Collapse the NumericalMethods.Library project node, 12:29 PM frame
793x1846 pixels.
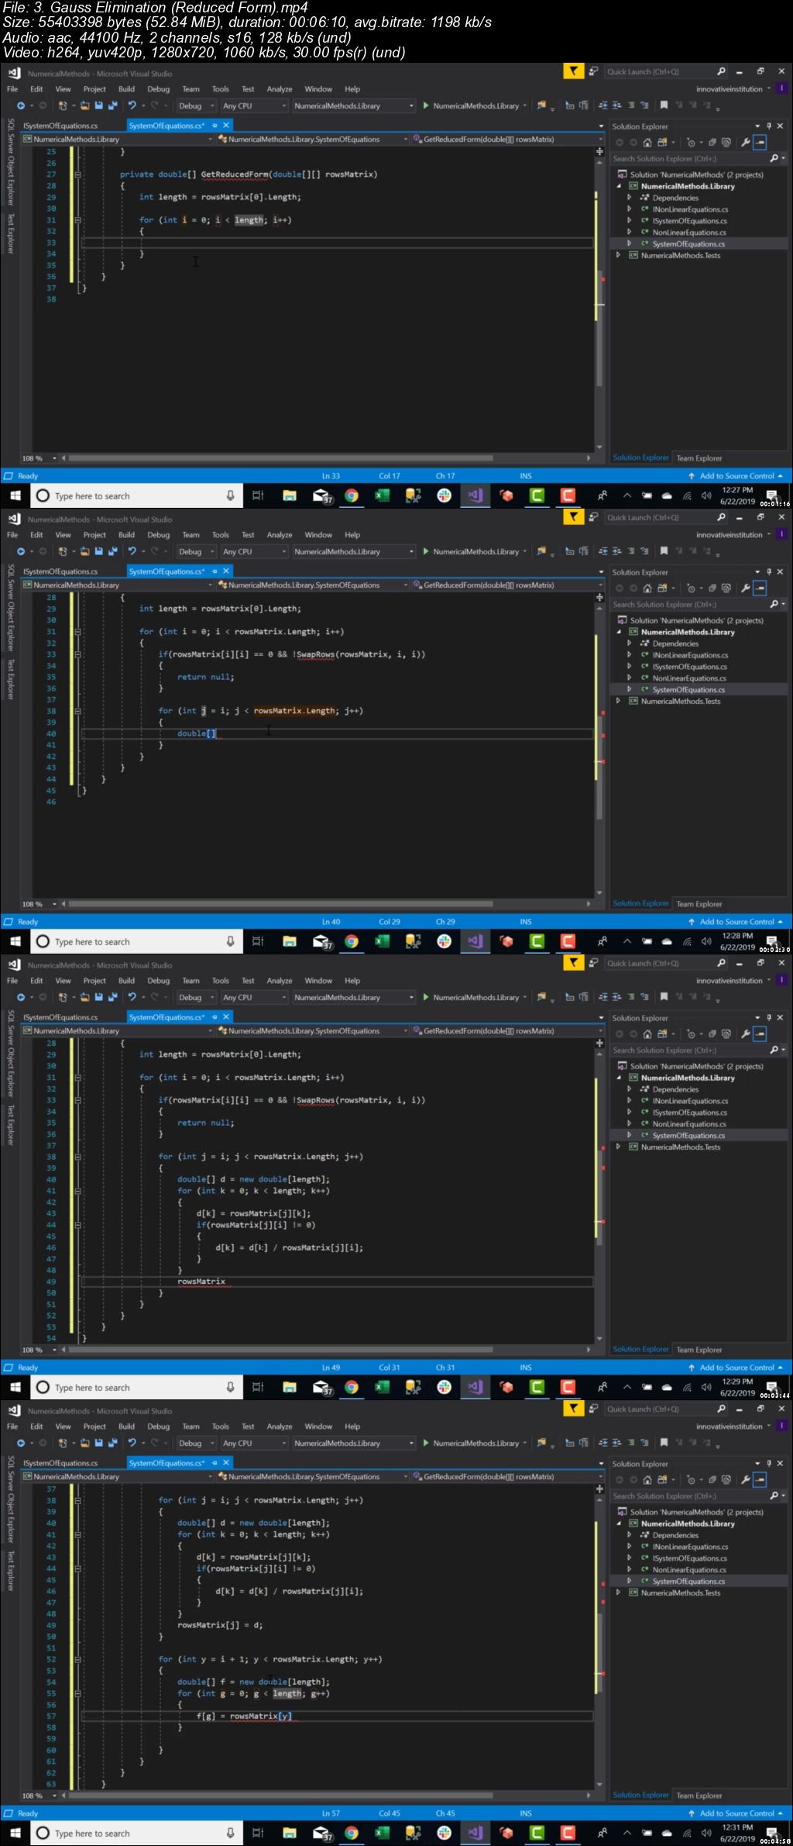tap(619, 1078)
